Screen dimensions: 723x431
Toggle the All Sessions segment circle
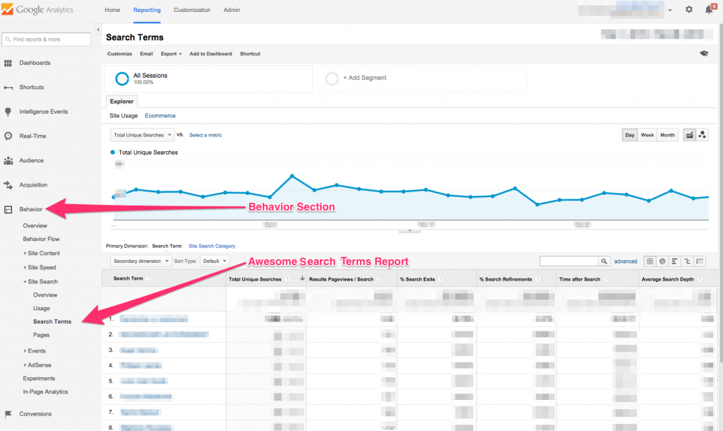point(121,79)
